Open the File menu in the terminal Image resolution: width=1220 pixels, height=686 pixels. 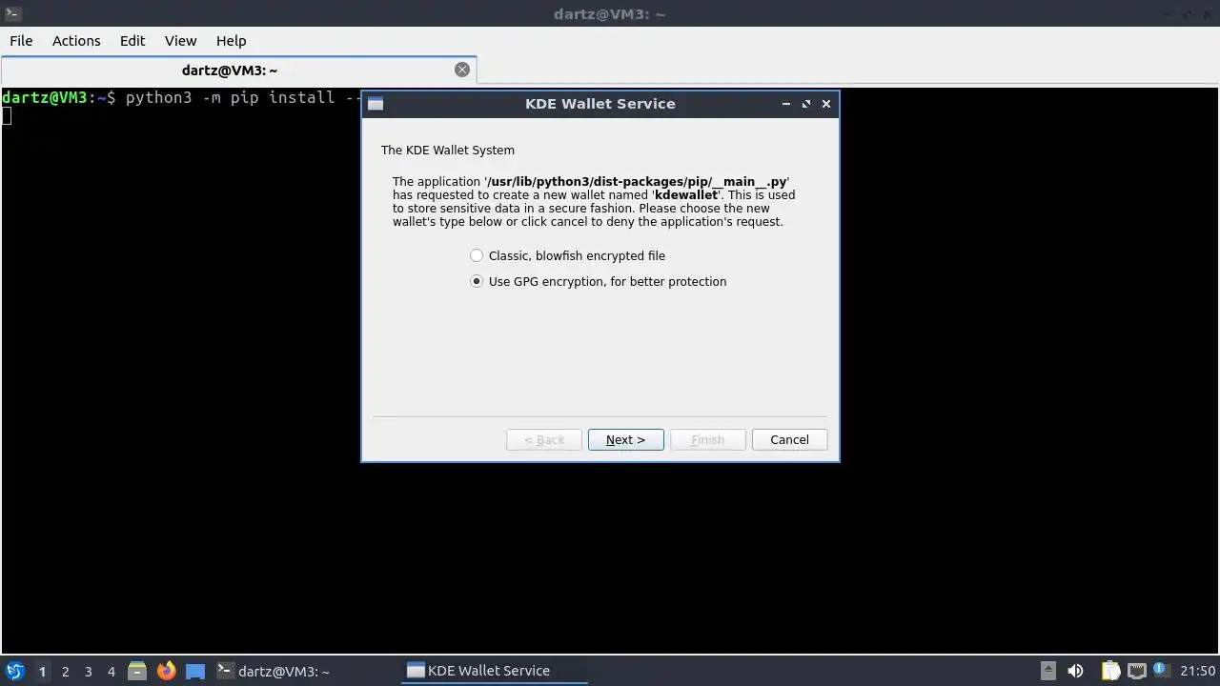pos(21,41)
